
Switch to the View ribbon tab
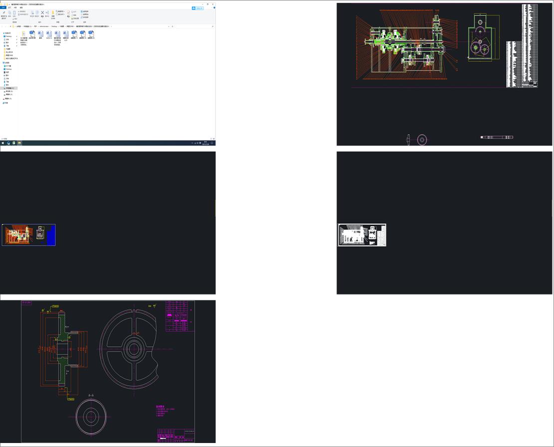21,7
